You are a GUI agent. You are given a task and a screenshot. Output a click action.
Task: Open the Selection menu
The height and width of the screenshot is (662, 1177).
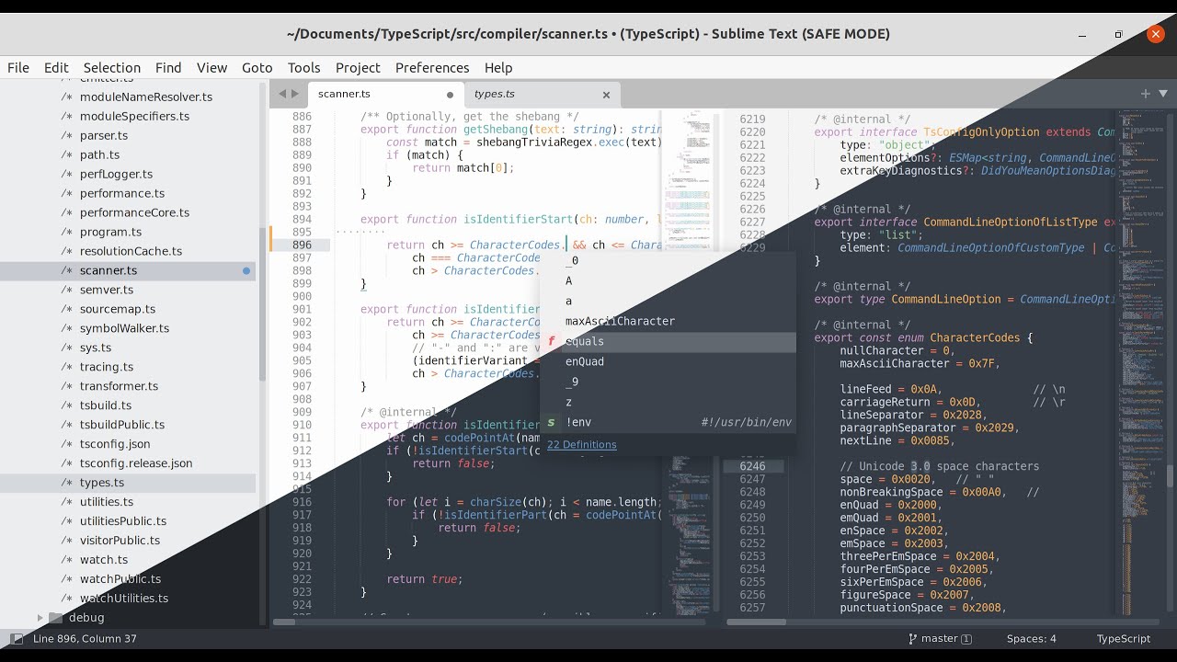pos(112,67)
